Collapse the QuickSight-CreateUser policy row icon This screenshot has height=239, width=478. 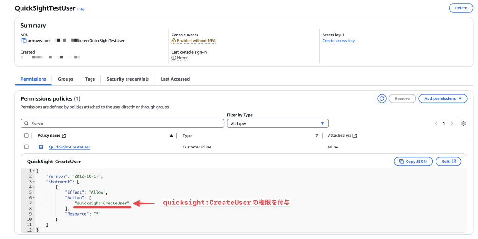(41, 147)
